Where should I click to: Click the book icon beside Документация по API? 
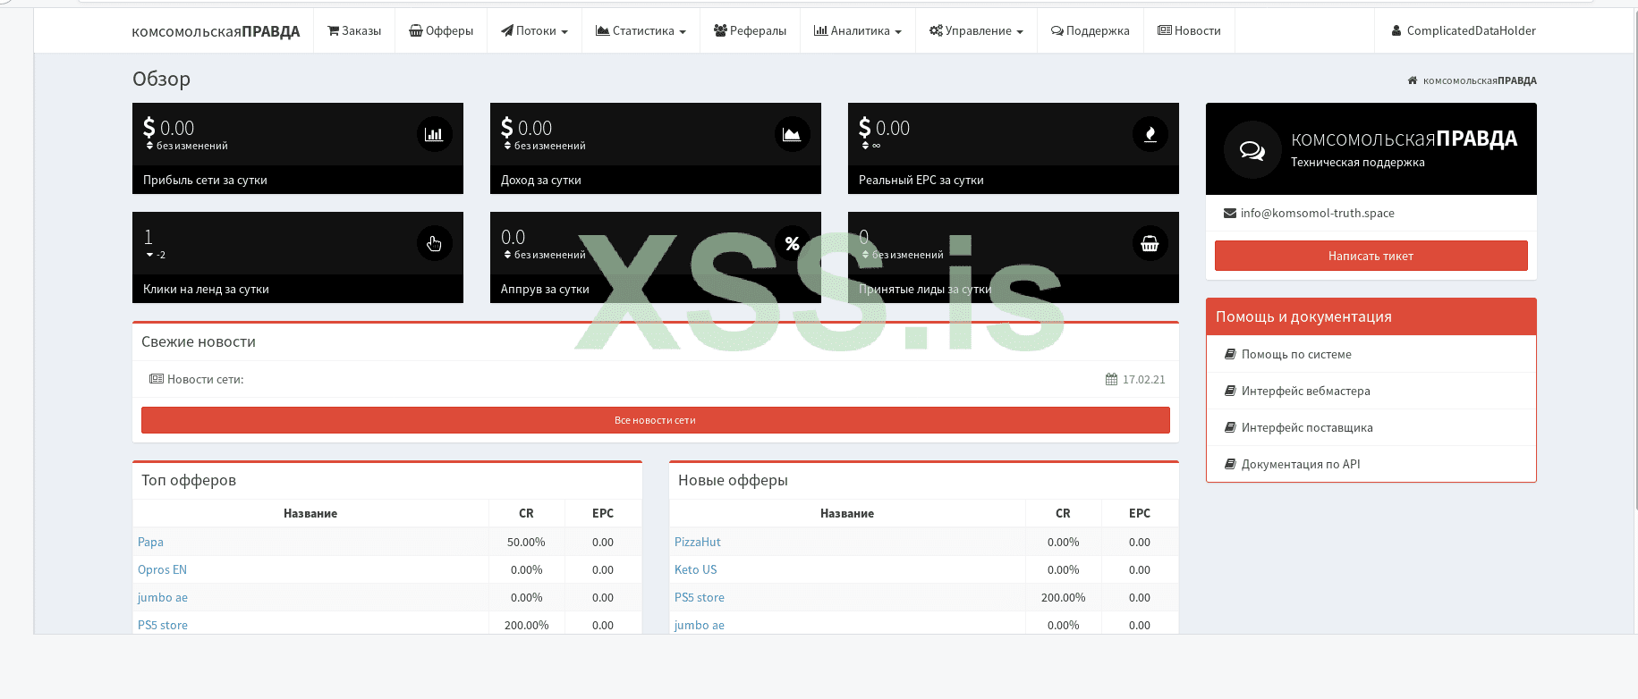[x=1230, y=464]
